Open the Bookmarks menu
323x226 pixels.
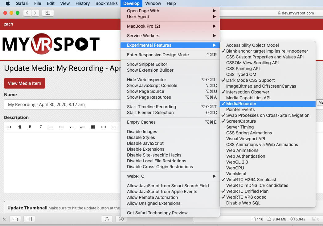tap(106, 3)
